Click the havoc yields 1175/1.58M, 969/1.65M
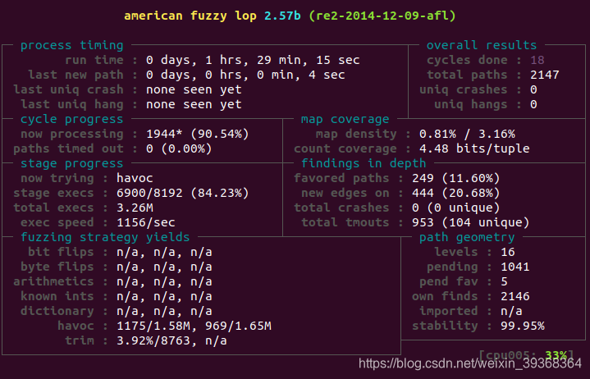 click(194, 326)
